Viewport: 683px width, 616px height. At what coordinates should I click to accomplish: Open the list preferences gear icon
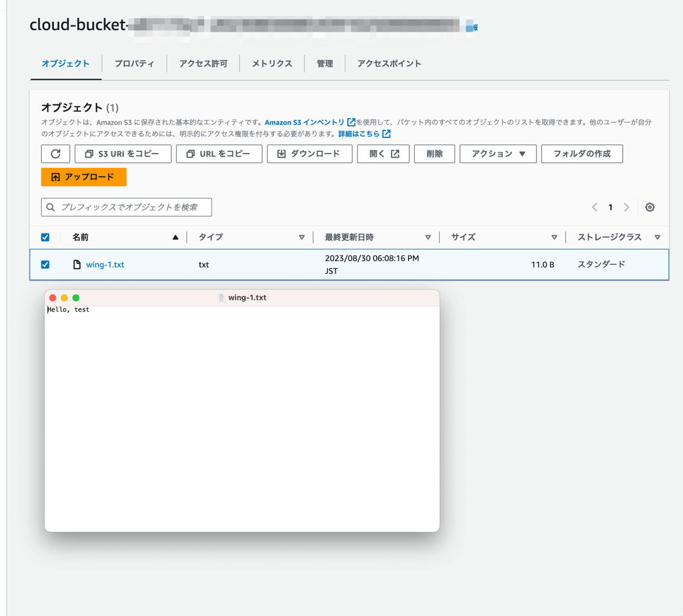tap(650, 207)
